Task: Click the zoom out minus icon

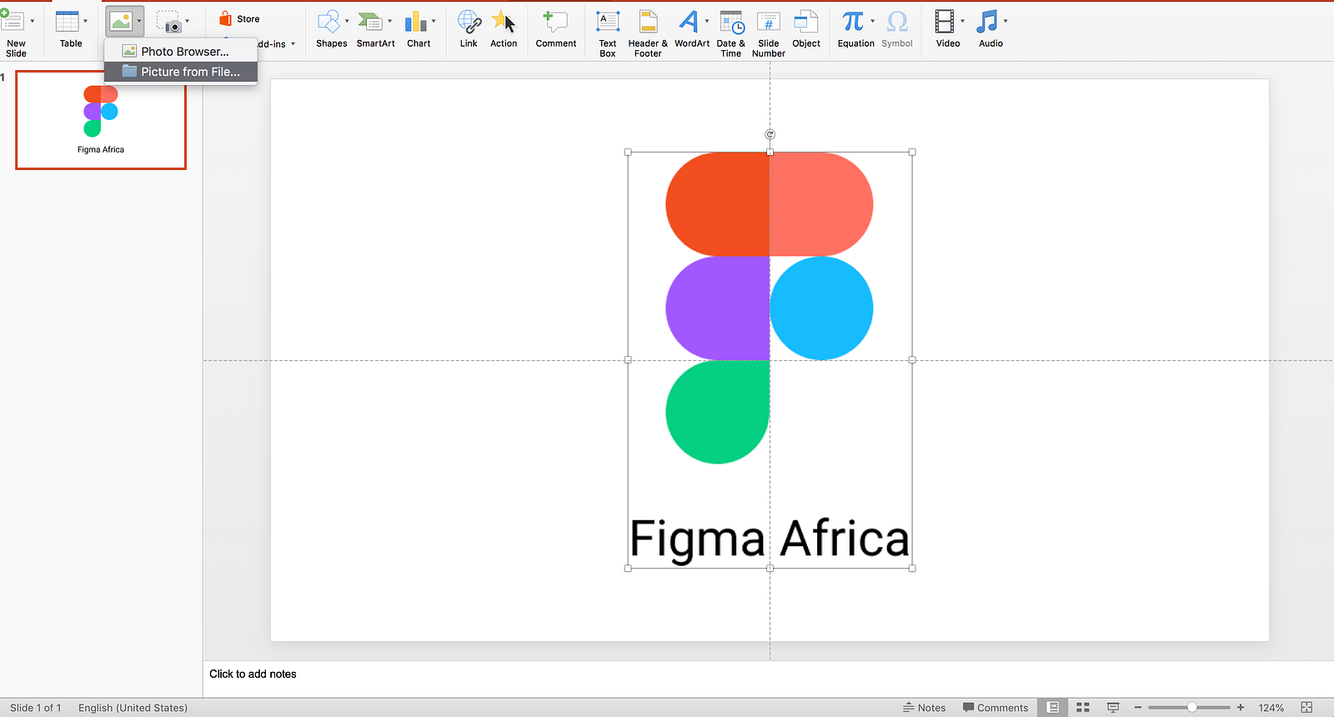Action: (x=1138, y=707)
